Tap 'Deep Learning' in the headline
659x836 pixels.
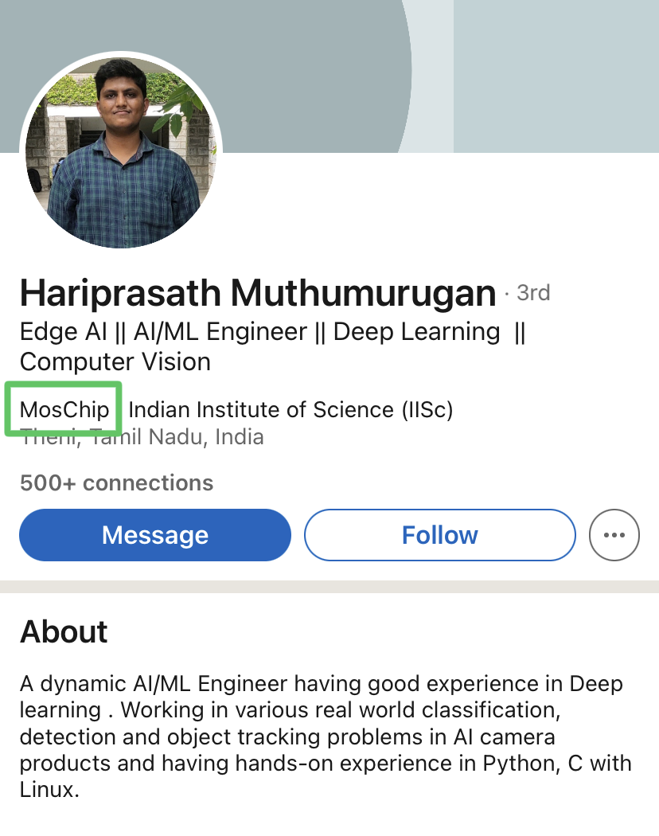click(x=415, y=331)
